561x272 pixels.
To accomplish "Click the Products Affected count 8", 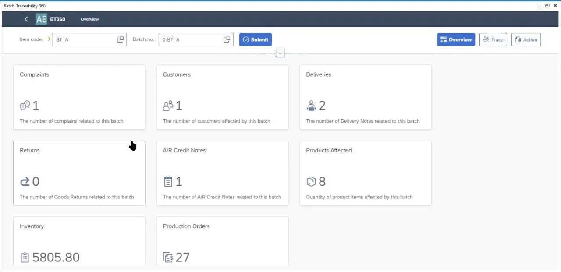I will click(x=322, y=181).
